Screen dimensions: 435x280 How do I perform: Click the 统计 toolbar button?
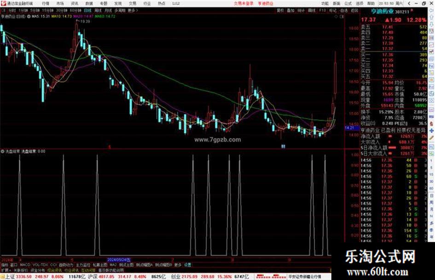tap(301, 10)
